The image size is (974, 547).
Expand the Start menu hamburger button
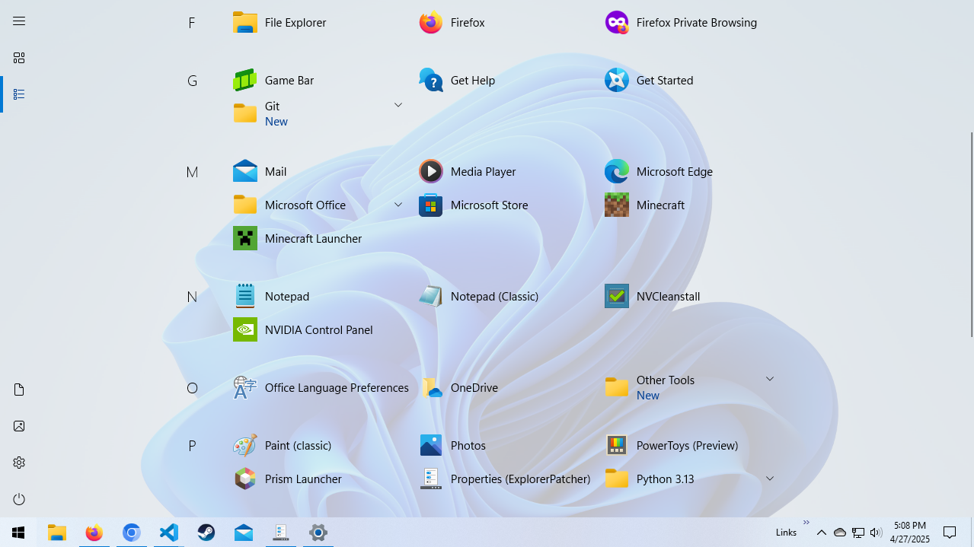point(19,21)
